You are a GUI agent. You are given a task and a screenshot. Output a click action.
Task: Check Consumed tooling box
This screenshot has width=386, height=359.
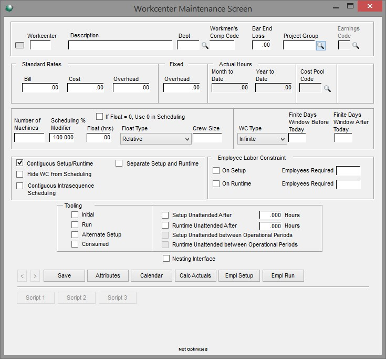click(x=75, y=244)
